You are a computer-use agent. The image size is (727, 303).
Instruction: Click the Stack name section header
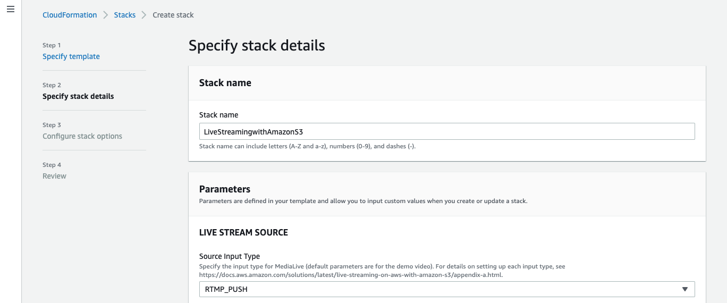point(225,83)
